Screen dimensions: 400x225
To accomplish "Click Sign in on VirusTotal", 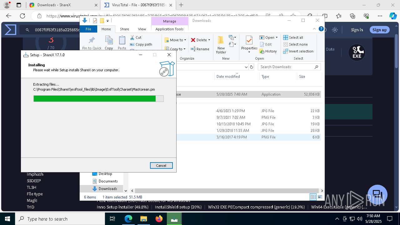I will pos(357,30).
